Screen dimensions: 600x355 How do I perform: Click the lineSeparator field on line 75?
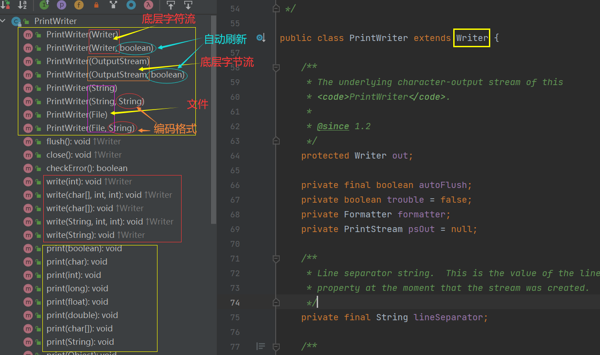[x=448, y=317]
